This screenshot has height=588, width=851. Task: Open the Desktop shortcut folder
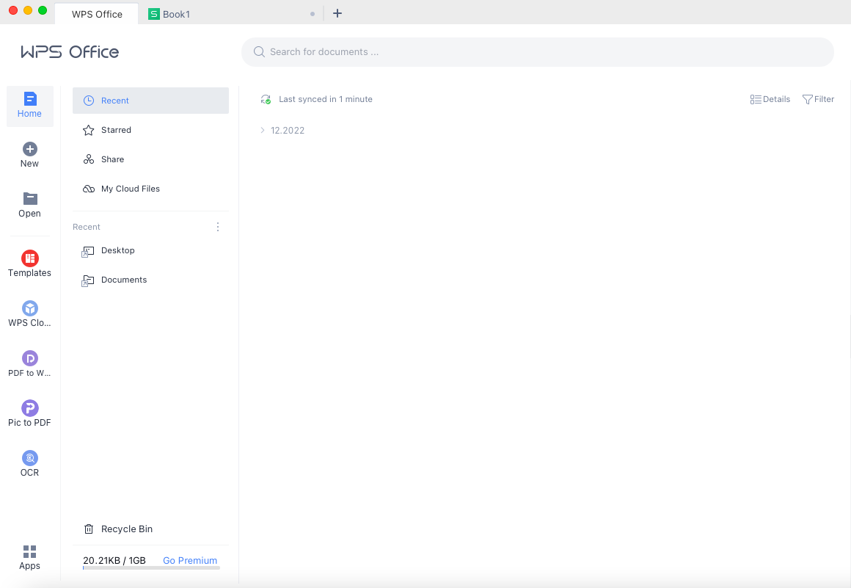[x=150, y=250]
